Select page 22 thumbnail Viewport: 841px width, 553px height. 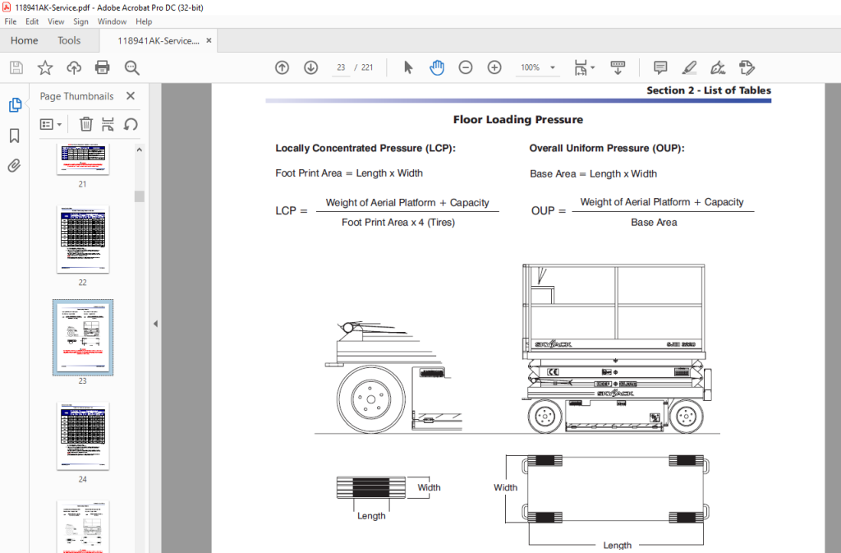tap(83, 239)
